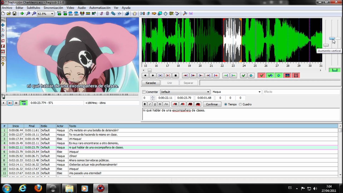
Task: Go to previous line in audio controls
Action: pos(145,76)
